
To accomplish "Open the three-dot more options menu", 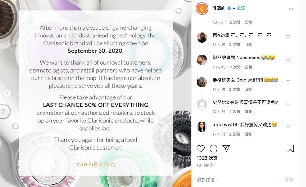I will tap(291, 9).
